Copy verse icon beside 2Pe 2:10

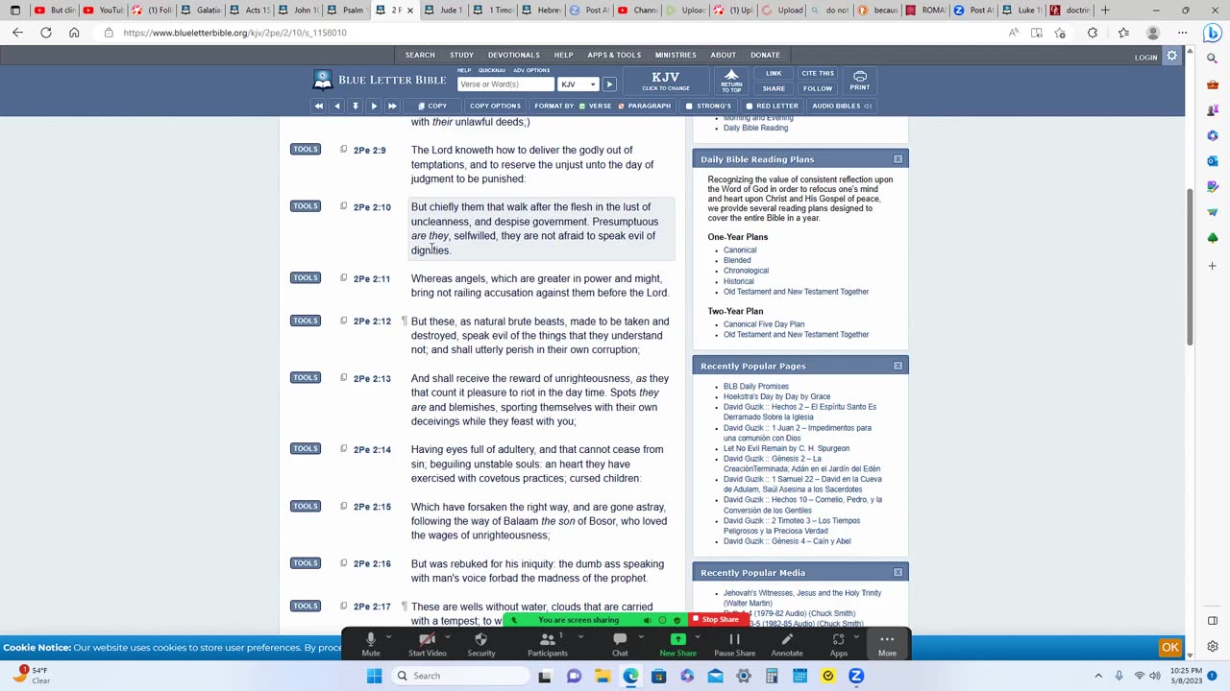pos(343,206)
